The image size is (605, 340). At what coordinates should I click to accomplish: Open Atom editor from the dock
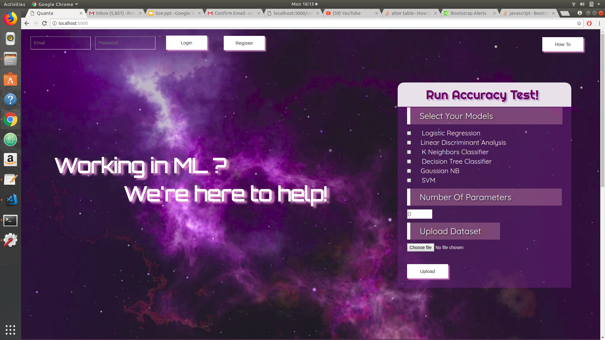point(10,139)
